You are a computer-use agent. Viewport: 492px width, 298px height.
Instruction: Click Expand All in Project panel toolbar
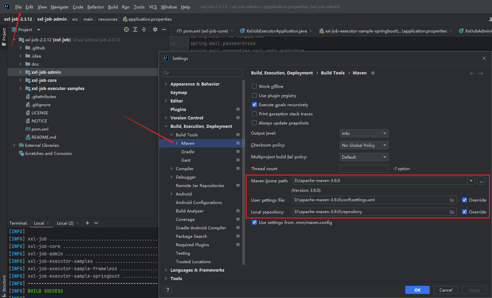click(x=135, y=29)
